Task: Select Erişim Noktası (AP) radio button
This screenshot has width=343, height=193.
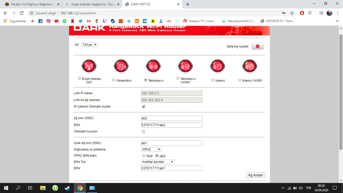Action: click(x=79, y=78)
